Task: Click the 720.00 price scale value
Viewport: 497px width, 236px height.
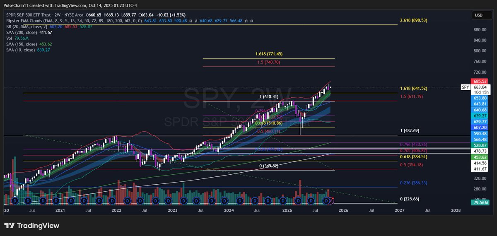Action: pyautogui.click(x=480, y=72)
